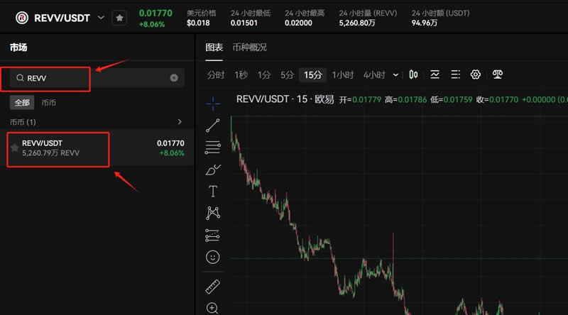Image resolution: width=568 pixels, height=315 pixels.
Task: Open the emoji sticker tool
Action: coord(212,257)
